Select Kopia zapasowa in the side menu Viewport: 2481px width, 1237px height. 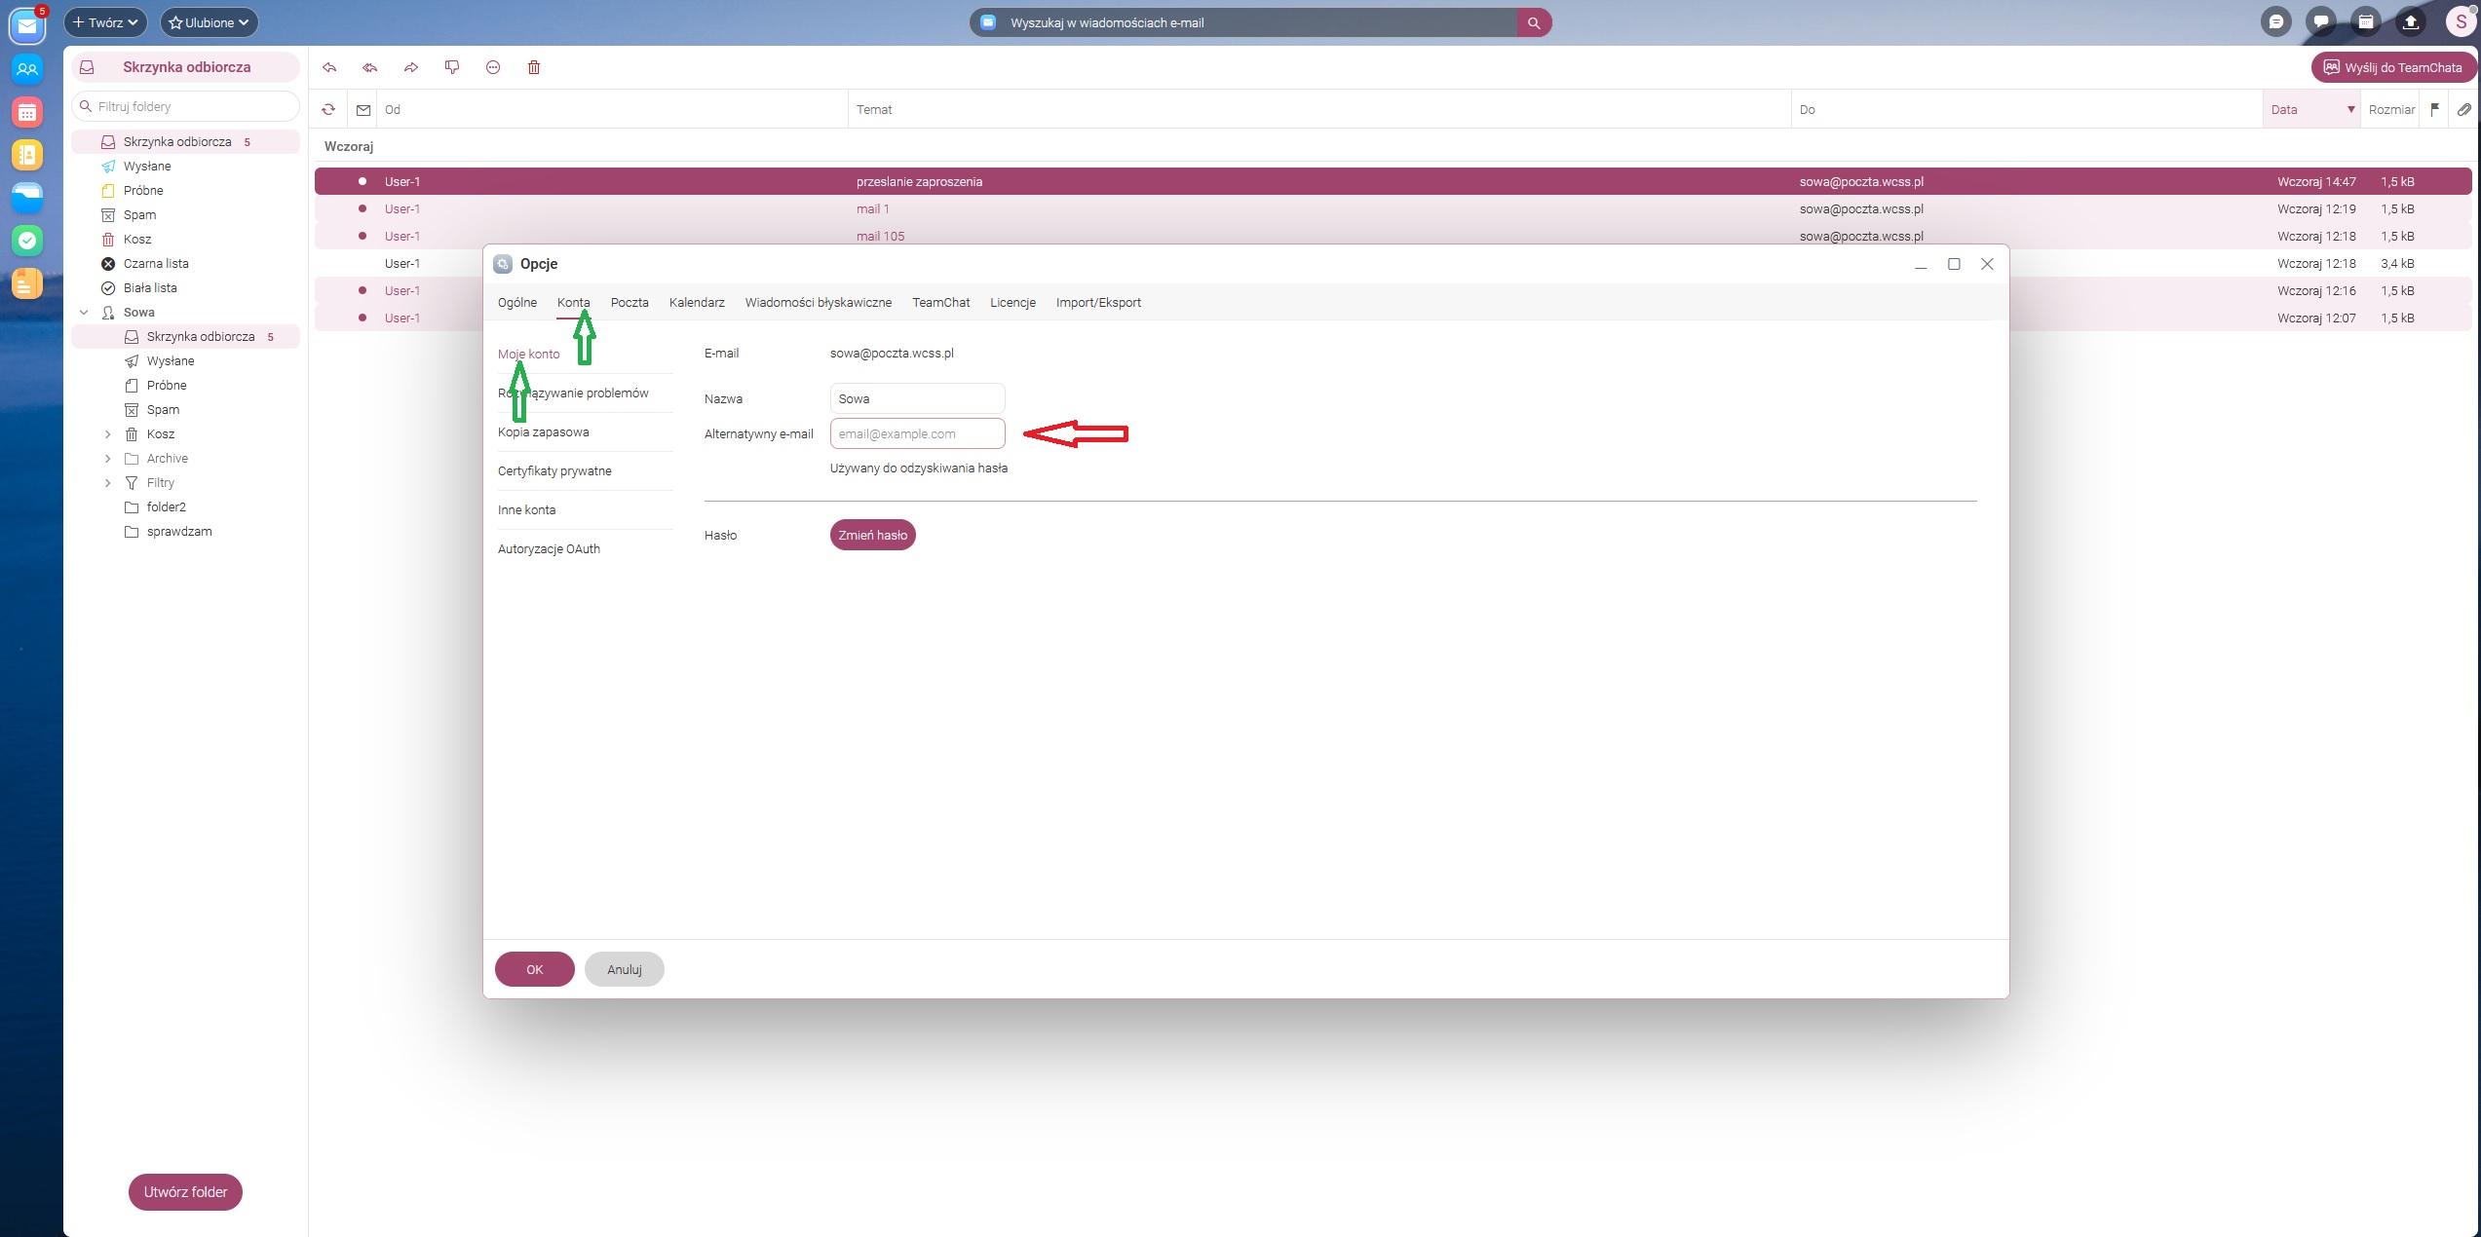click(543, 432)
